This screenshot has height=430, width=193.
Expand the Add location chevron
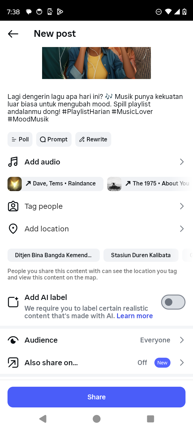(182, 229)
